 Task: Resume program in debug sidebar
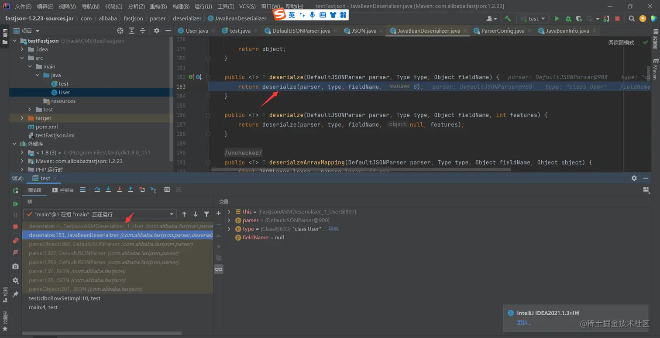pos(16,204)
